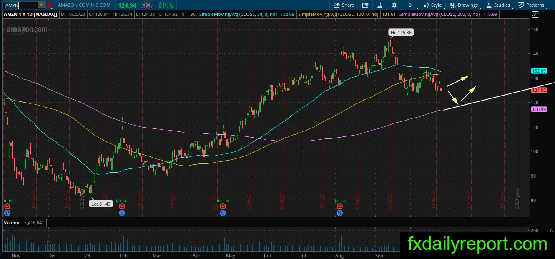Click the May label on time axis
555x259 pixels.
click(x=230, y=255)
